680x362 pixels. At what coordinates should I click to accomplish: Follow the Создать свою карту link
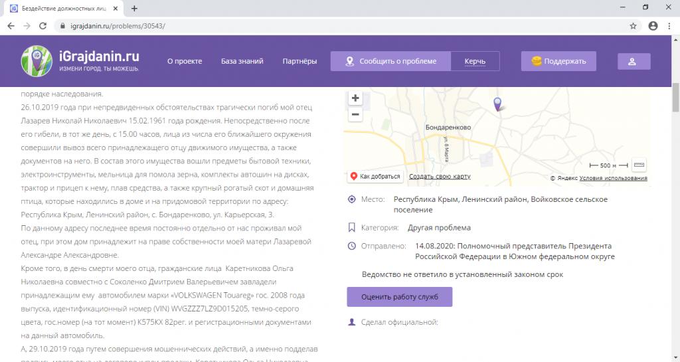[440, 177]
